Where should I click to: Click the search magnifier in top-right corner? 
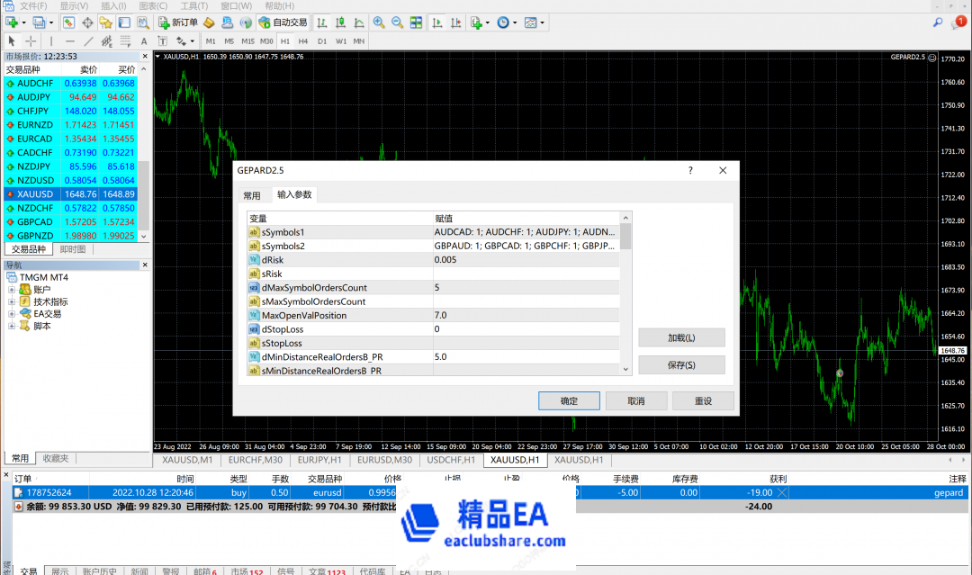pos(938,22)
